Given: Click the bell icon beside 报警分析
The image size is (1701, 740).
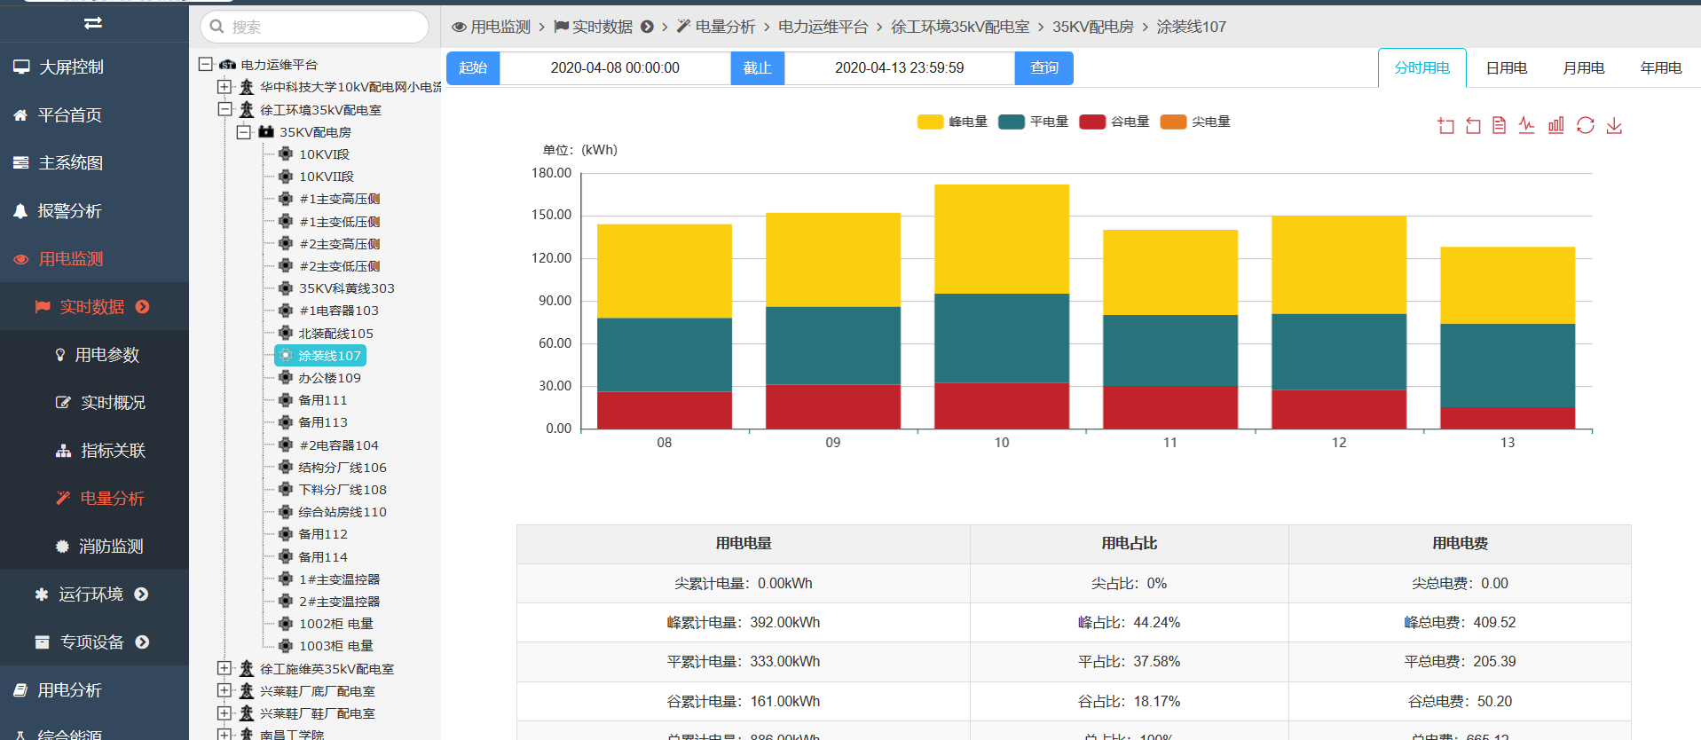Looking at the screenshot, I should point(21,210).
